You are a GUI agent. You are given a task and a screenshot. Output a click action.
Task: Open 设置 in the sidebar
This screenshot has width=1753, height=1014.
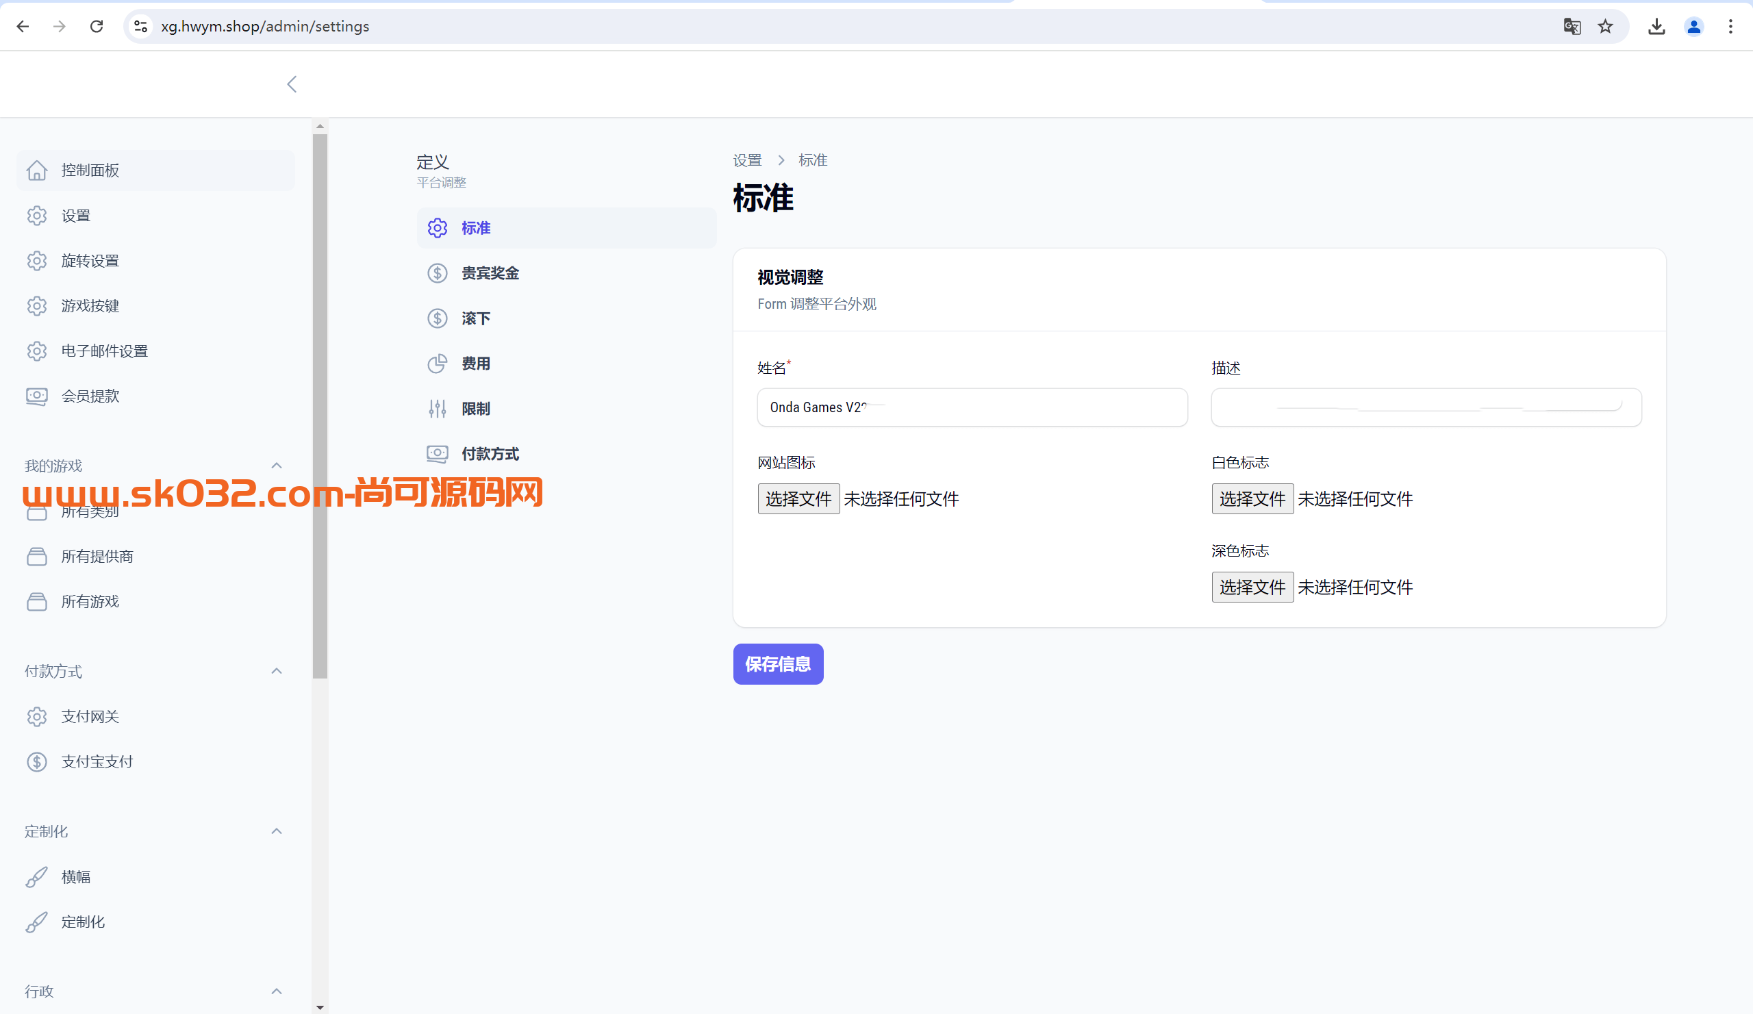pyautogui.click(x=156, y=216)
